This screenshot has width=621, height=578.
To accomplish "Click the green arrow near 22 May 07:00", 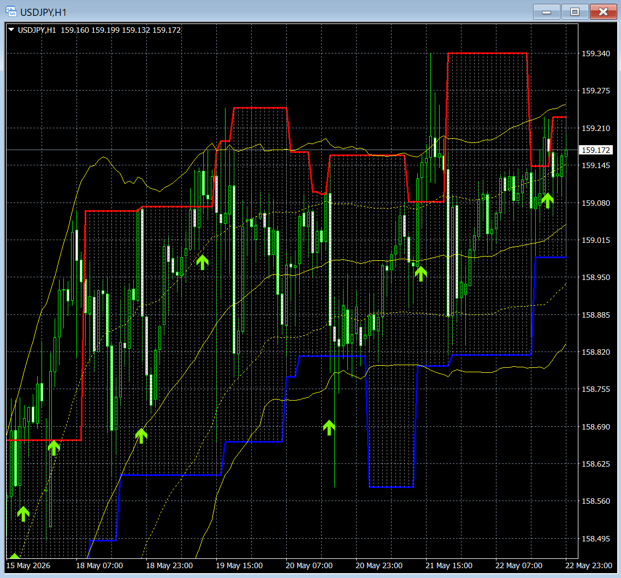I will click(x=547, y=200).
